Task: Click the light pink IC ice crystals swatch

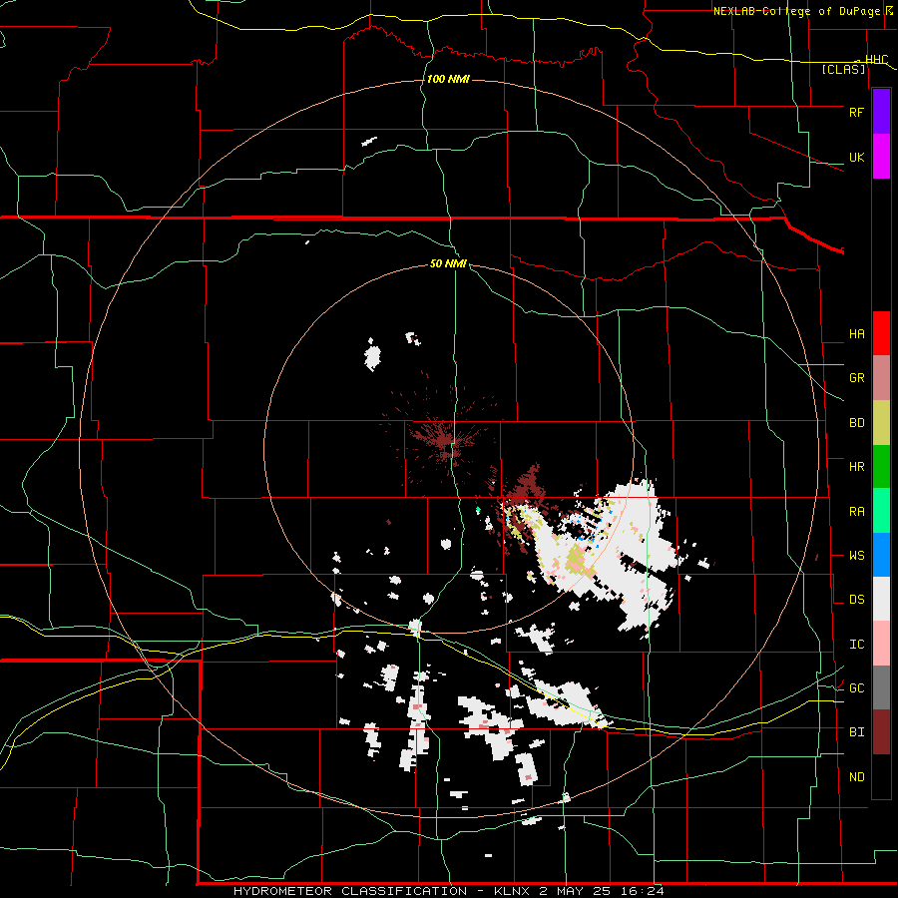Action: (881, 644)
